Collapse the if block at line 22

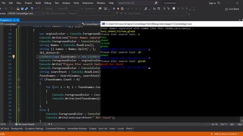point(19,80)
